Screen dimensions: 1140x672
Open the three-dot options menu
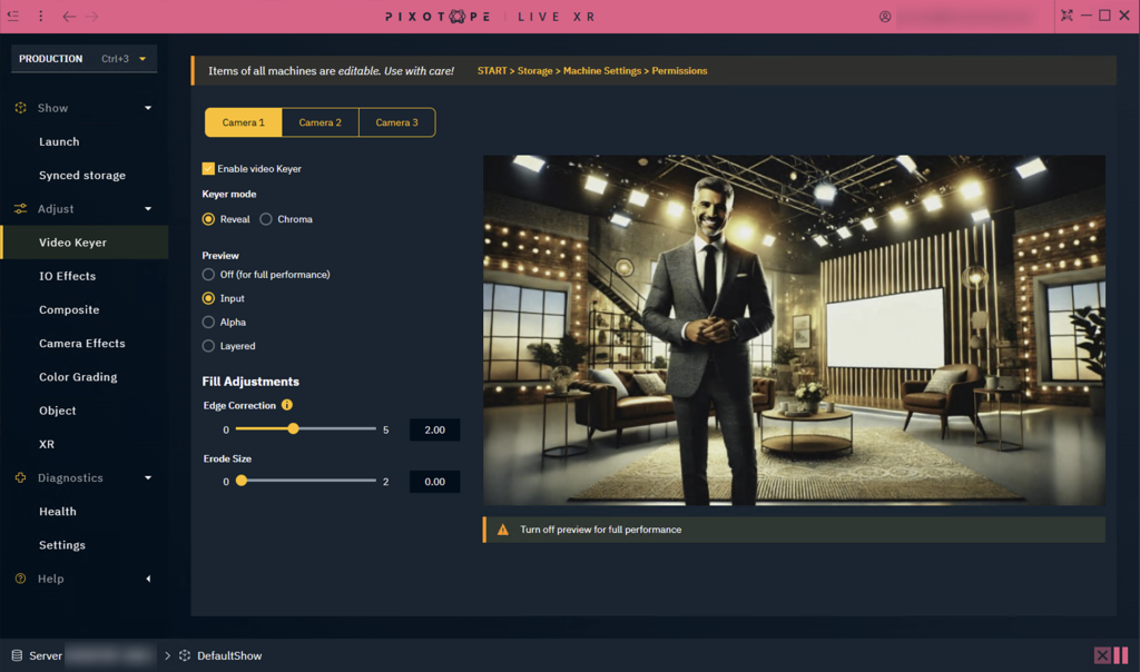tap(41, 16)
